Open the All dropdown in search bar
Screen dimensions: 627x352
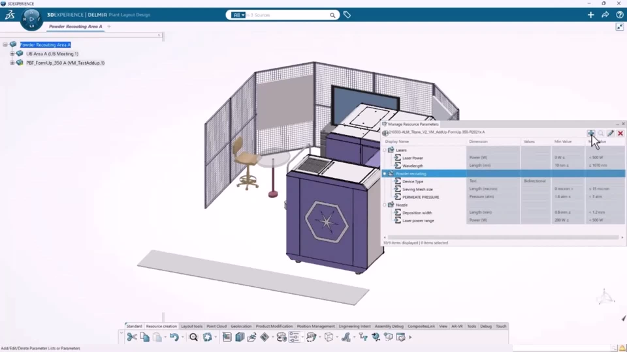[x=238, y=15]
